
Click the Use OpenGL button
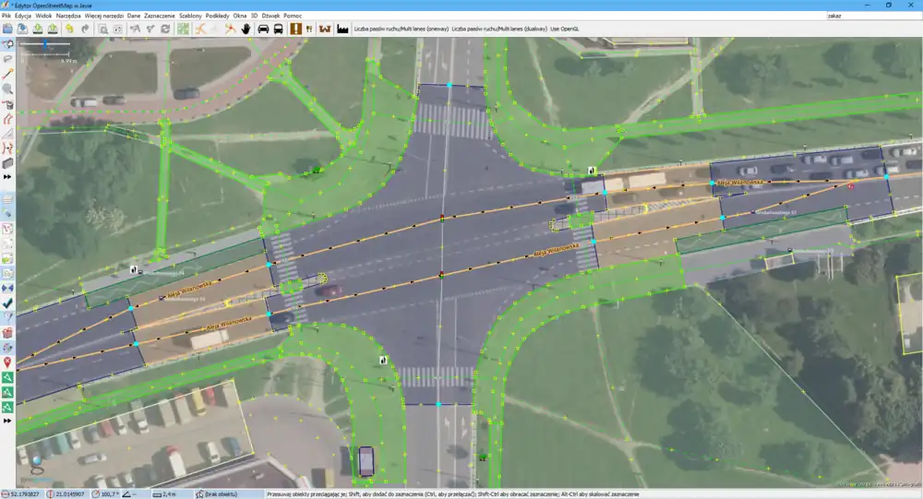[x=569, y=29]
